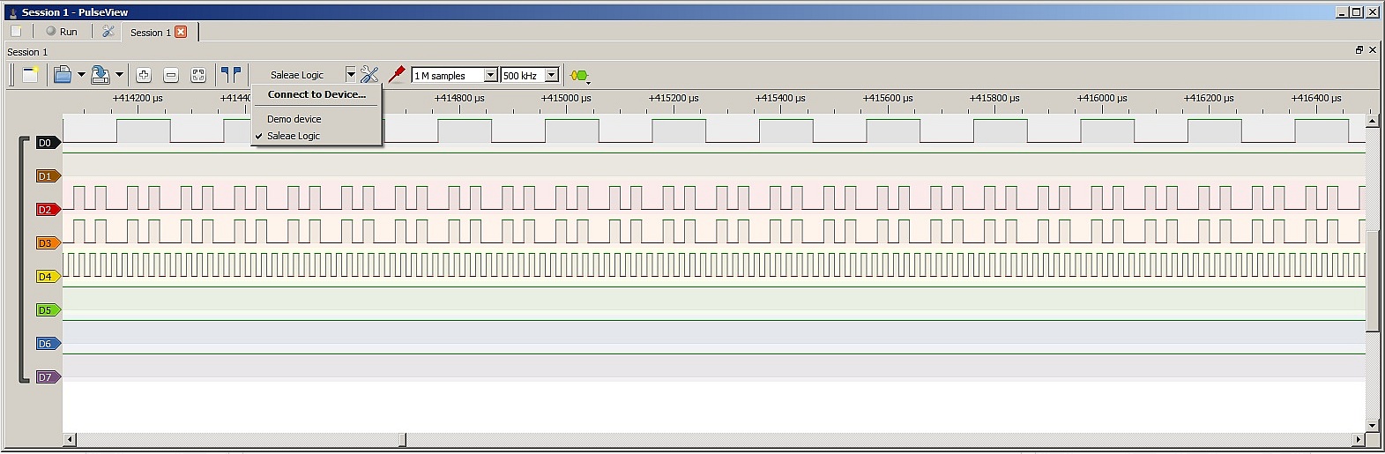
Task: Click vertical scrollbar up arrow
Action: click(1372, 120)
